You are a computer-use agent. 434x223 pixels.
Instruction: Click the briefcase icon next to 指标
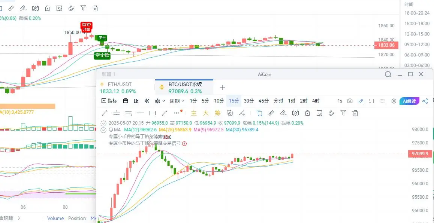tap(126, 101)
